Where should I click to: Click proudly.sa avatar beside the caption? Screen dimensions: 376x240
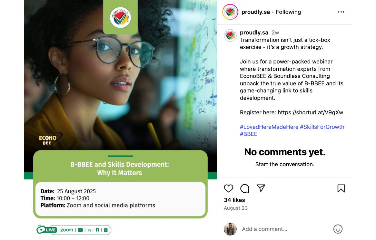230,35
